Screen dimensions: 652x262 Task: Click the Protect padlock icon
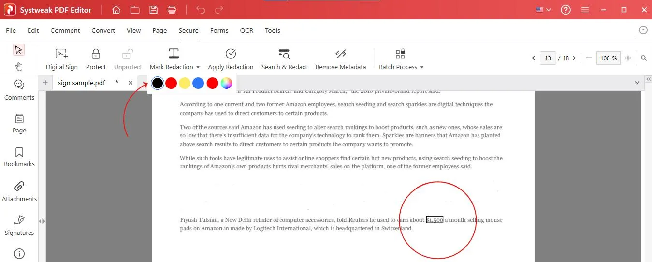(96, 59)
